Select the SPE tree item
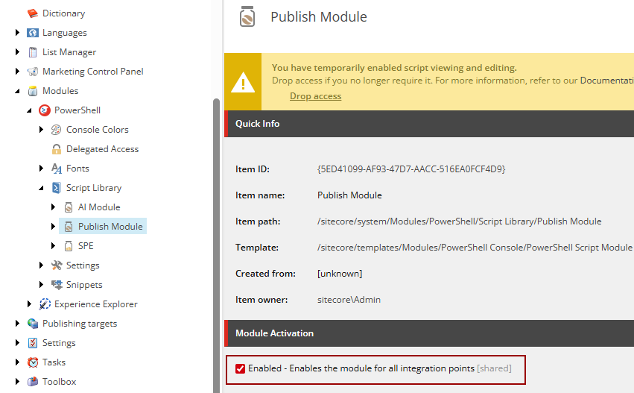This screenshot has height=393, width=634. 86,246
